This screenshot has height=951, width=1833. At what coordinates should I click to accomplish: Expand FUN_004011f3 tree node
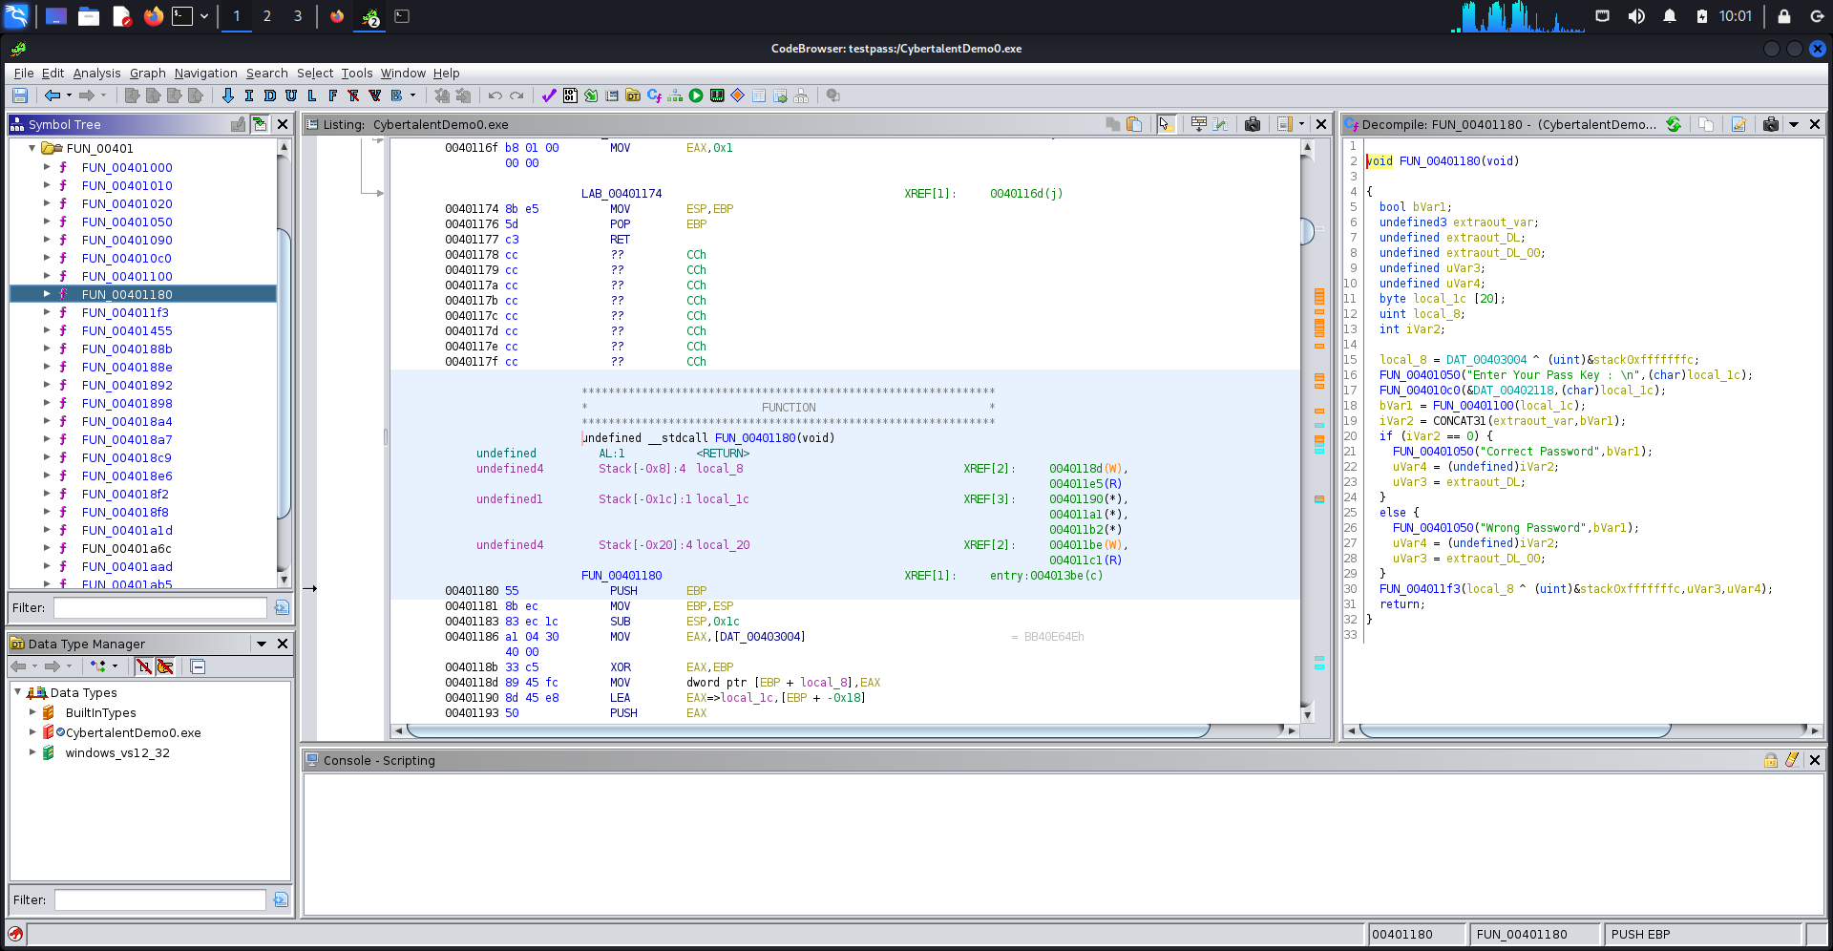pyautogui.click(x=47, y=312)
